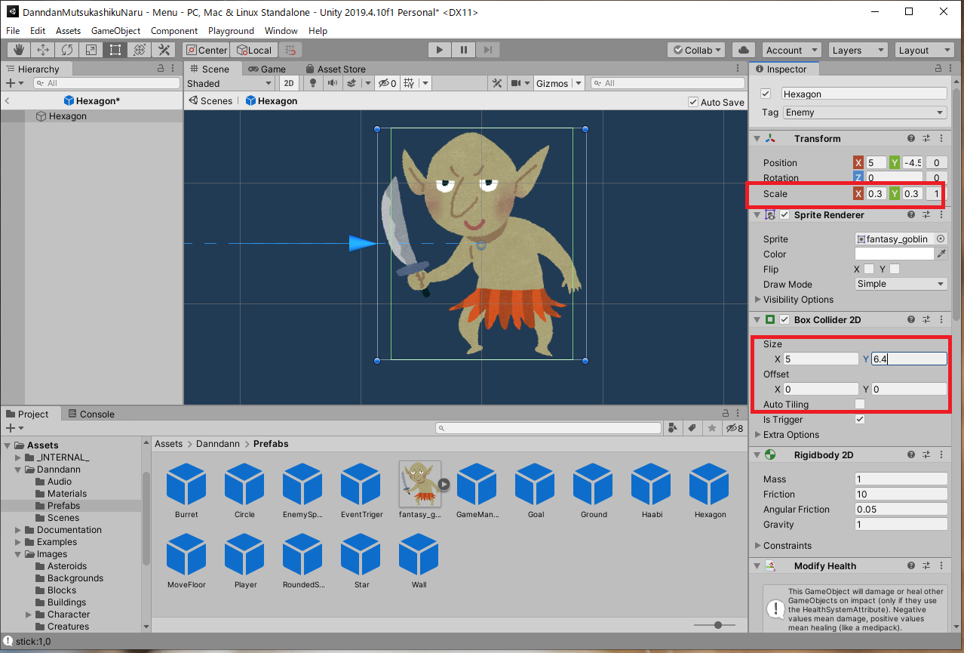
Task: Toggle 2D view mode
Action: [289, 83]
